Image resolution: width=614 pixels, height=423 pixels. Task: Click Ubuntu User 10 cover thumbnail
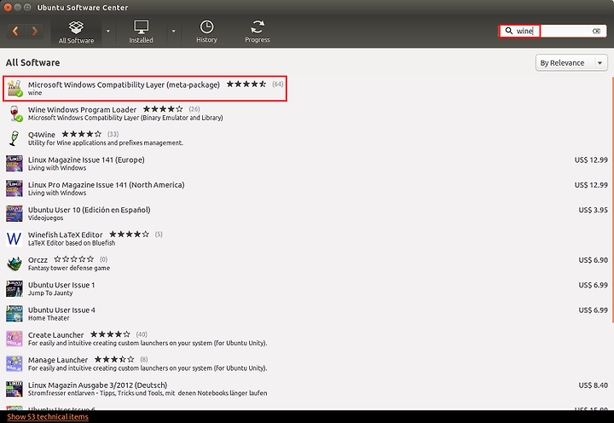pyautogui.click(x=14, y=213)
